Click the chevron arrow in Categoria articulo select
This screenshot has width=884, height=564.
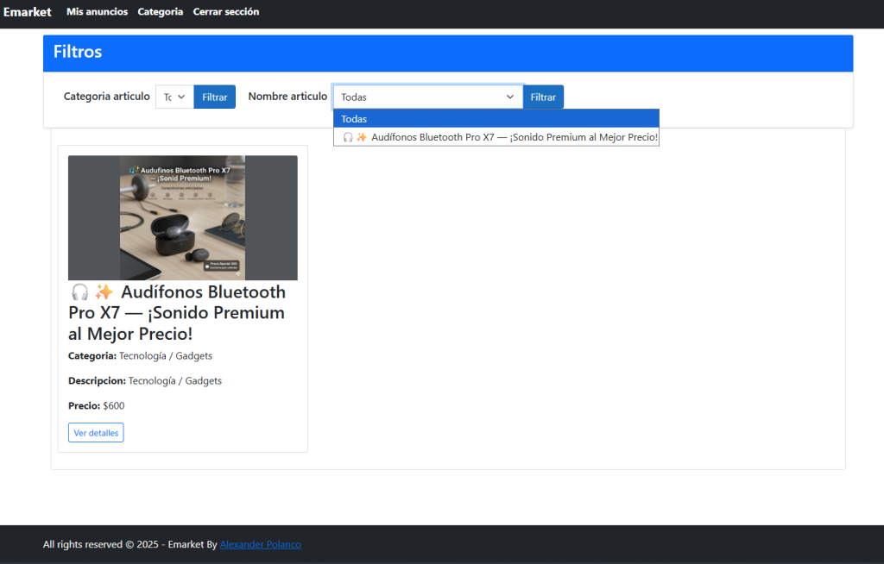coord(181,97)
